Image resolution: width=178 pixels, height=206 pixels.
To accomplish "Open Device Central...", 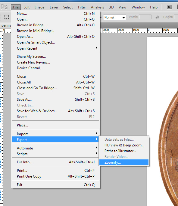I will (x=56, y=68).
